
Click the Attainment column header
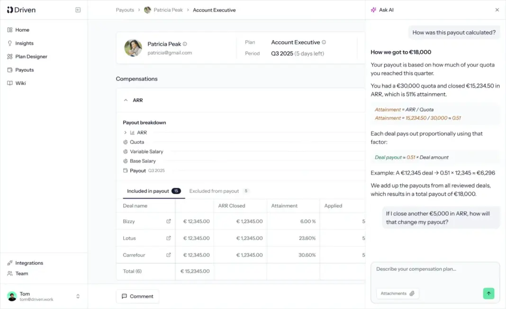tap(284, 206)
